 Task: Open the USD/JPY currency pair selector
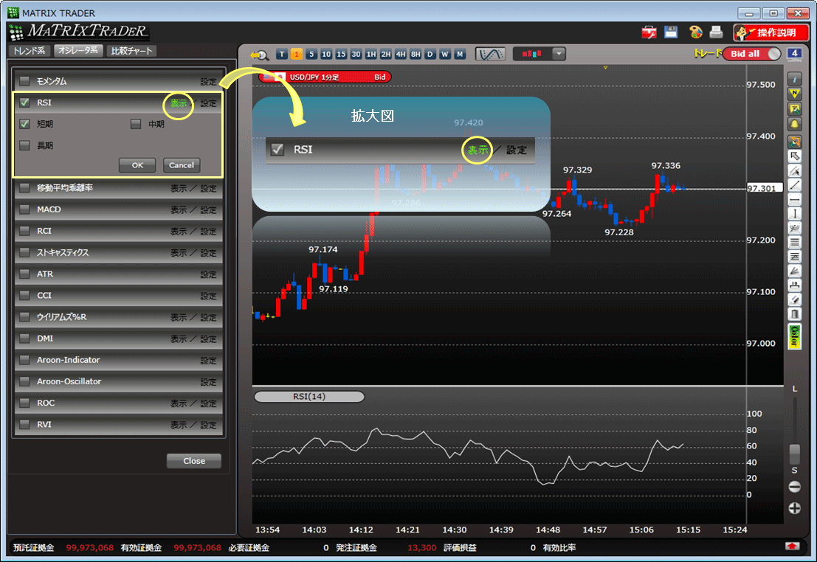click(325, 77)
